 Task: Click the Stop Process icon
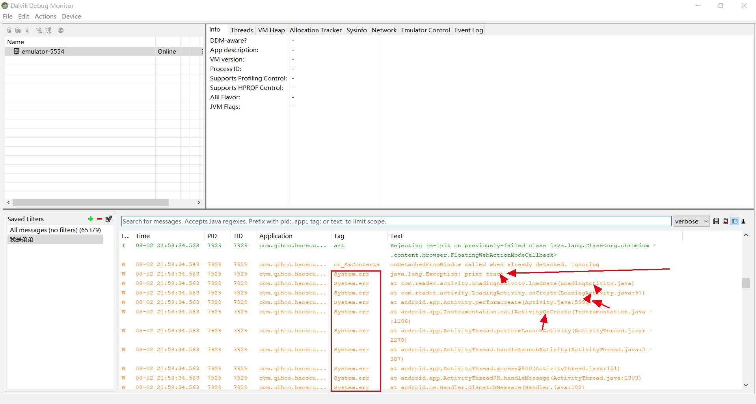(x=61, y=30)
